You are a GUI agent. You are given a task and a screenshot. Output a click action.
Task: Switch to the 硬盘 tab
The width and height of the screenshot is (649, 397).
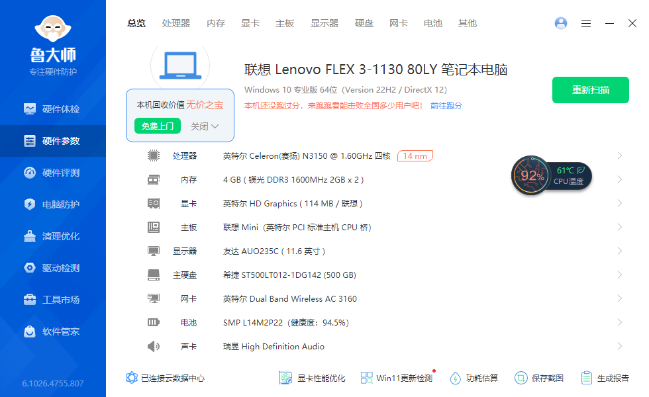(x=364, y=24)
